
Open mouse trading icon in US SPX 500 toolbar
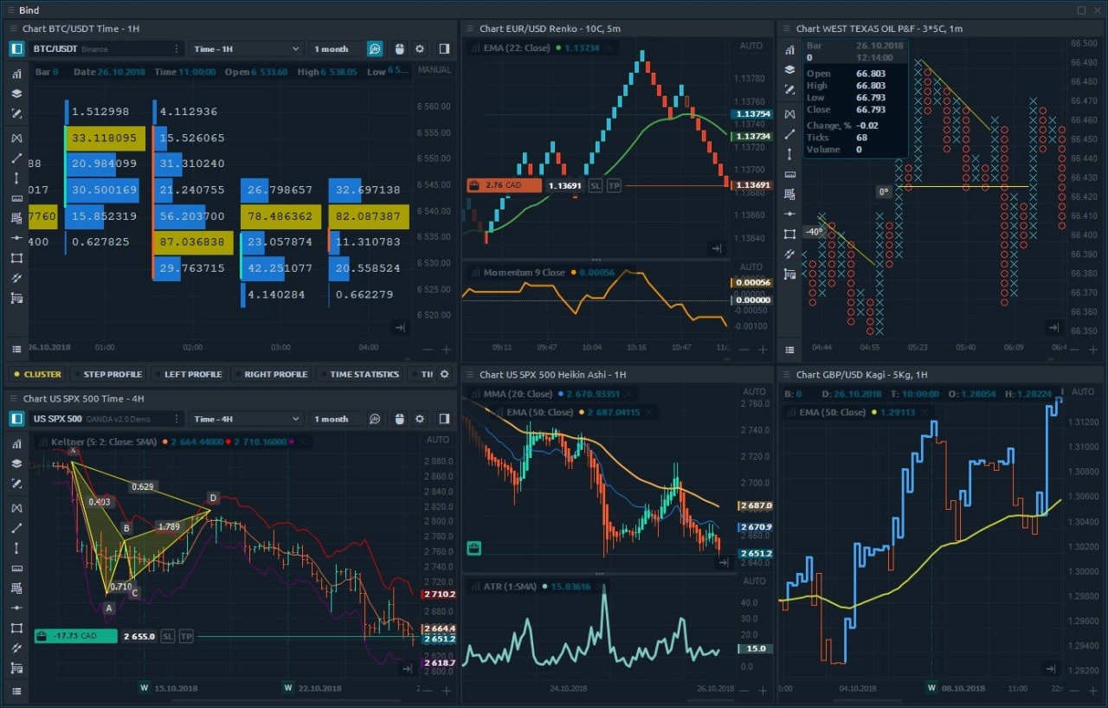[399, 419]
